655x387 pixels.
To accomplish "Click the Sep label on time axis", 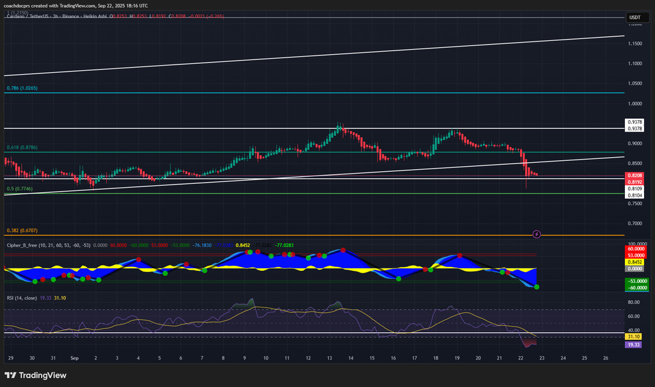I will tap(74, 359).
